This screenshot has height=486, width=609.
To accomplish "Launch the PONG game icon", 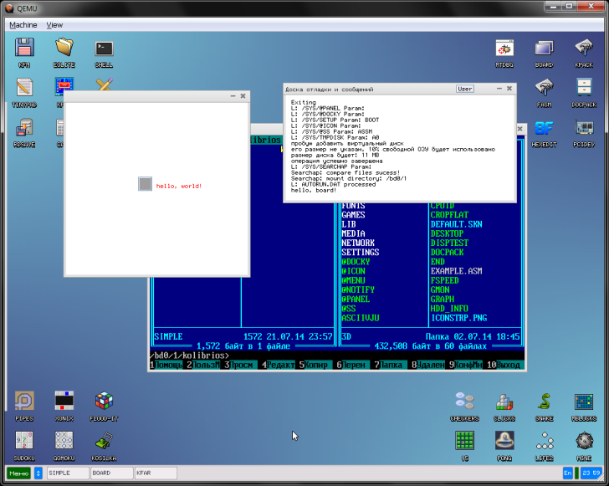I will [504, 445].
